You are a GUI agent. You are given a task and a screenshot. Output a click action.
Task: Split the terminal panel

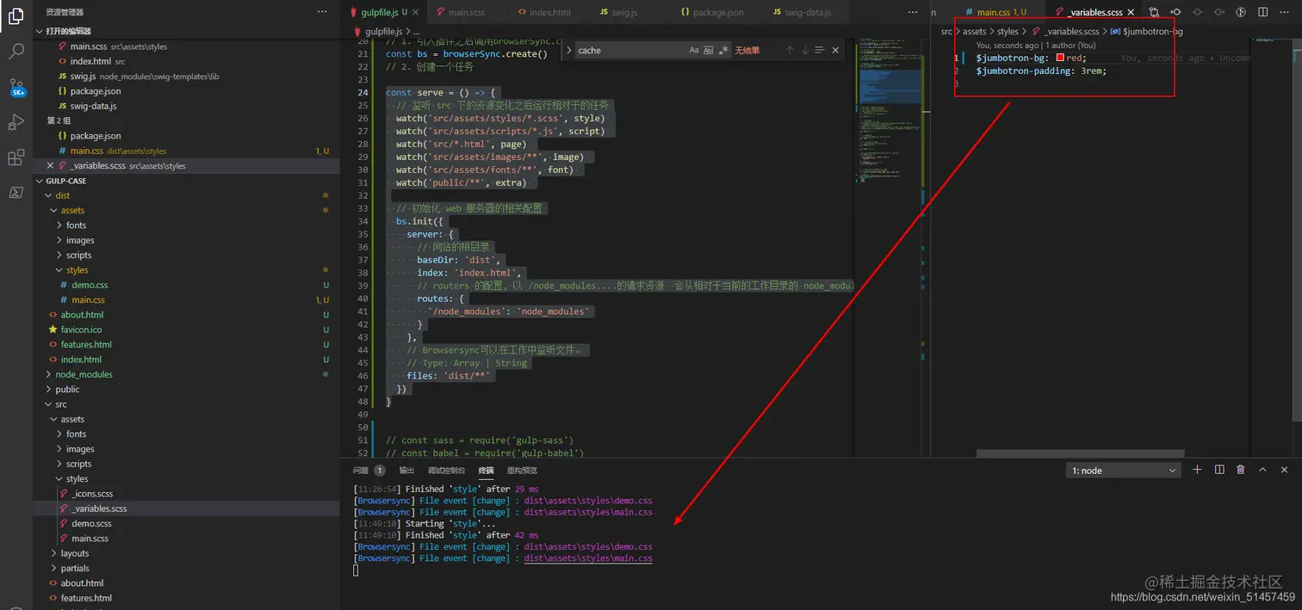click(1219, 470)
